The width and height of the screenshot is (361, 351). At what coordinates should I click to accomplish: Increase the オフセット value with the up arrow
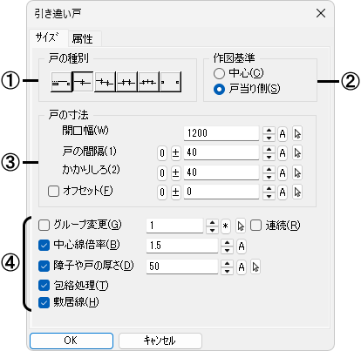pyautogui.click(x=269, y=189)
